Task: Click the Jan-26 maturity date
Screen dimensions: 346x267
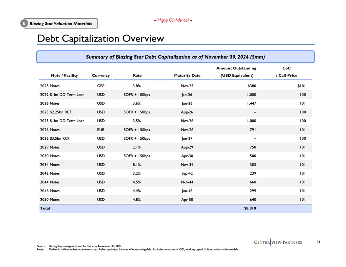Action: pyautogui.click(x=187, y=95)
